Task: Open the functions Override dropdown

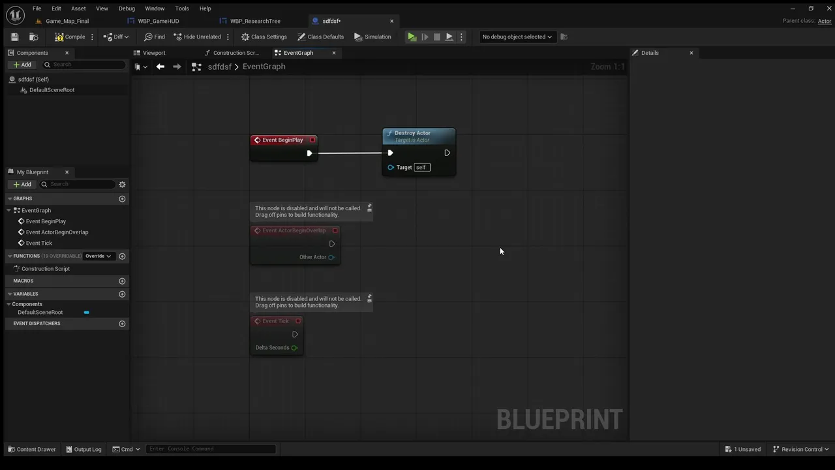Action: (x=98, y=256)
